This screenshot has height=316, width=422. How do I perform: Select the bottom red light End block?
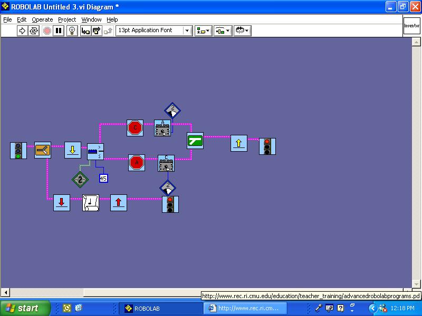[x=170, y=204]
